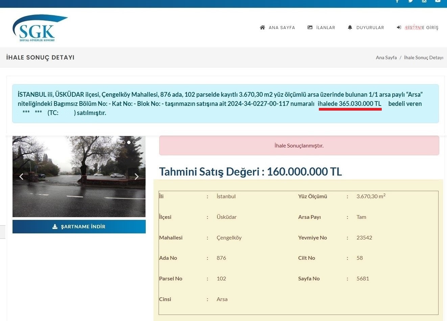This screenshot has height=321, width=447.
Task: Open the Duyurular menu item
Action: pos(366,27)
